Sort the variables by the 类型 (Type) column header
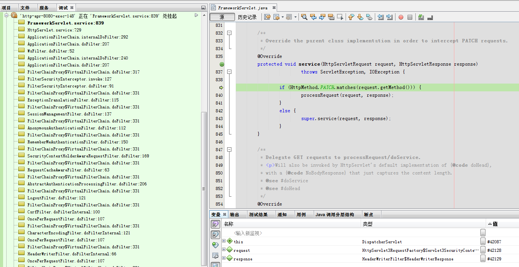 (x=424, y=224)
